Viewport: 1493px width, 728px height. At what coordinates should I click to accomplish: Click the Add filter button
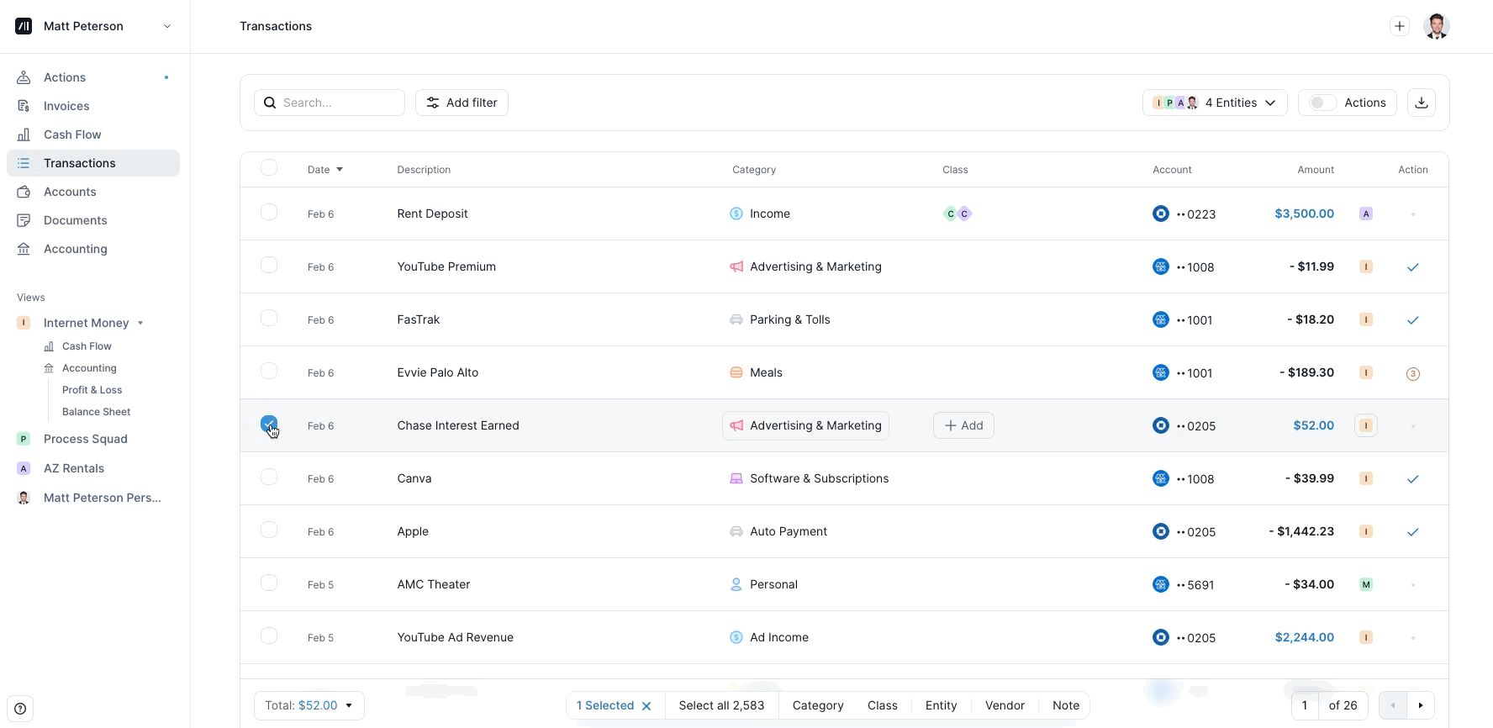coord(462,103)
